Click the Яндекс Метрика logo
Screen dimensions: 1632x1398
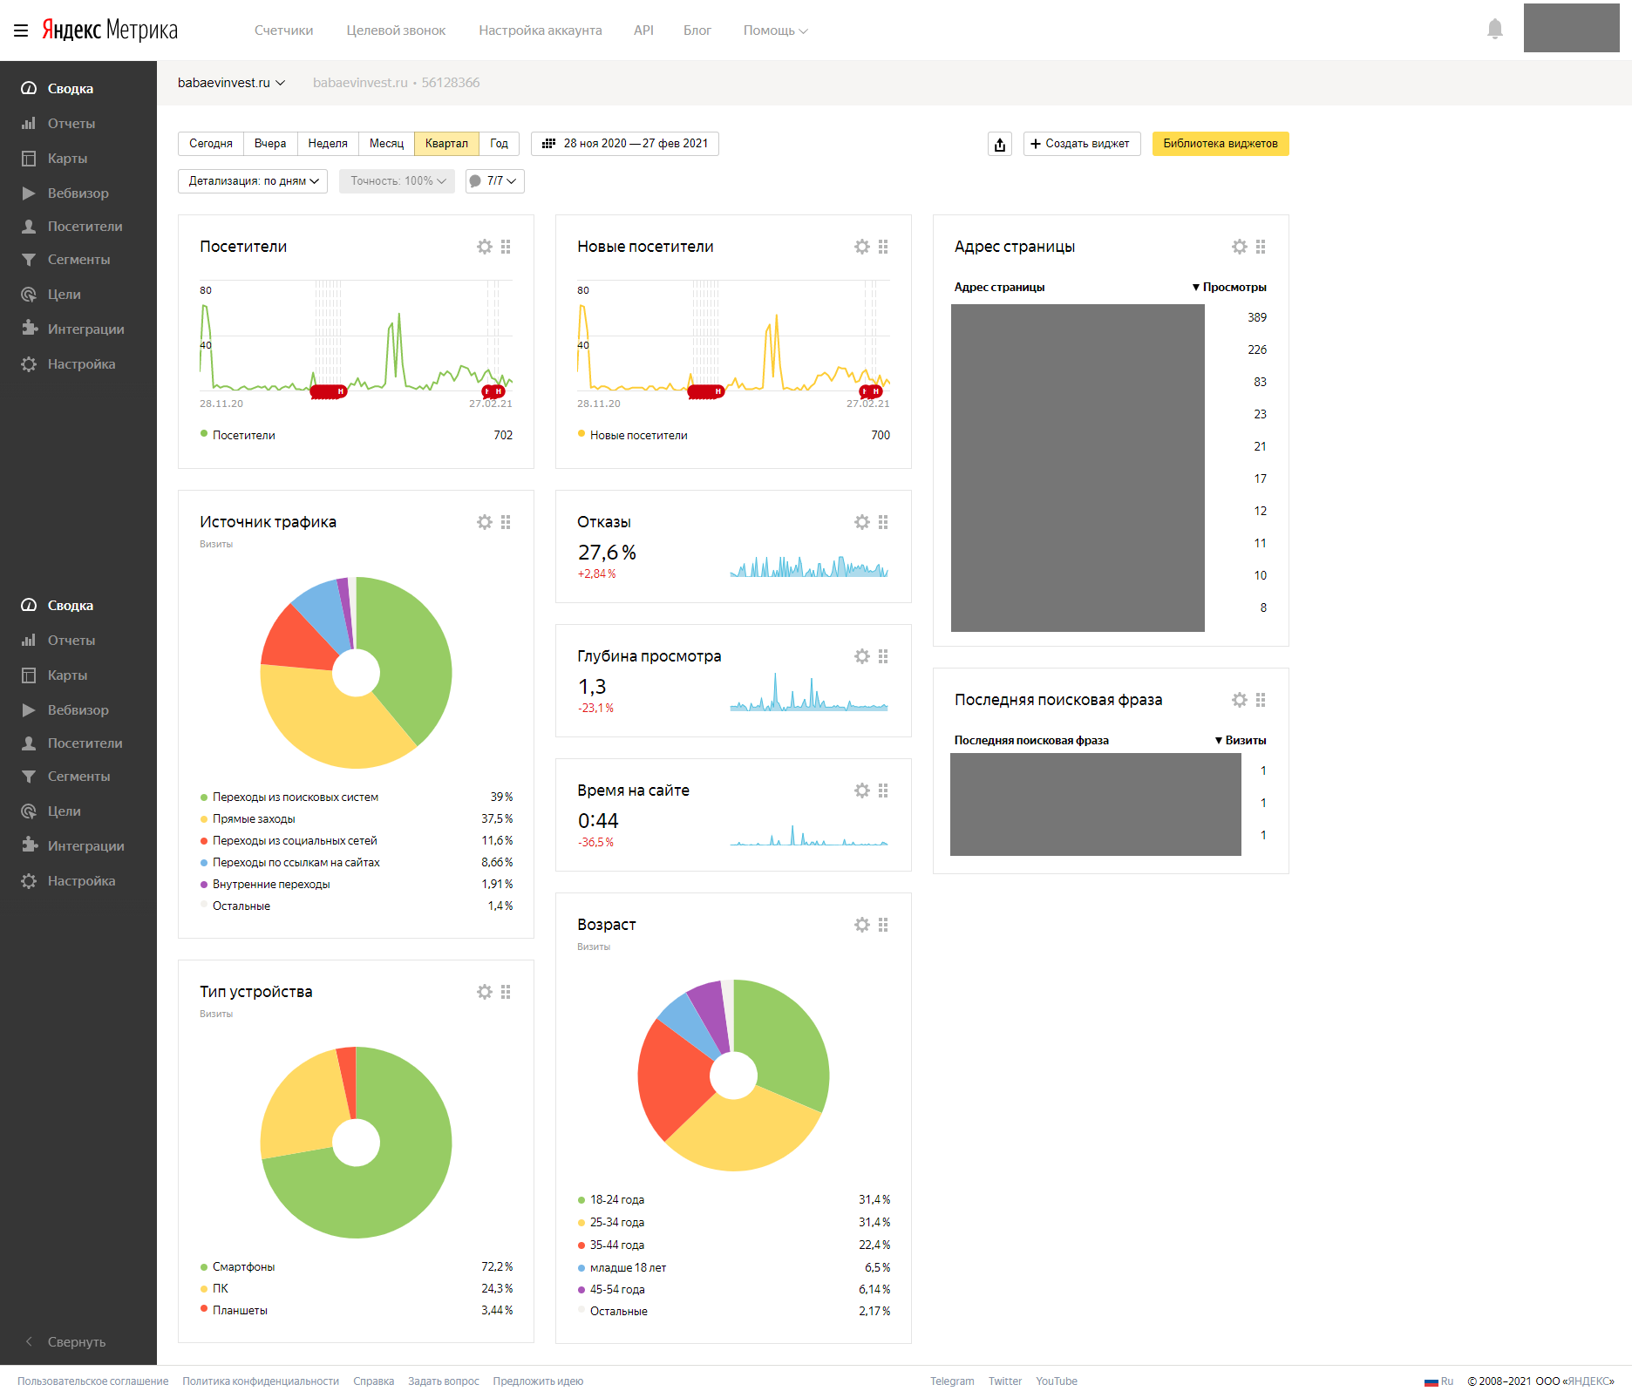point(110,31)
